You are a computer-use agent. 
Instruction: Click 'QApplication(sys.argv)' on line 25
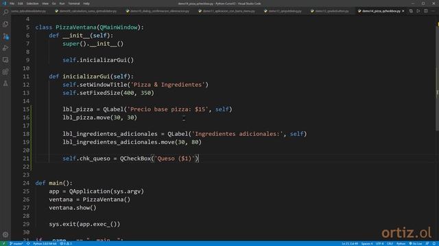pyautogui.click(x=106, y=191)
